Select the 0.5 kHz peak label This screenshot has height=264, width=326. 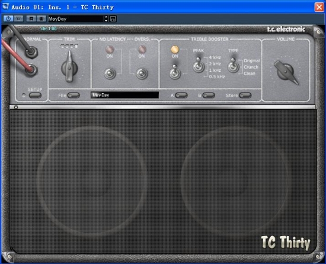(x=217, y=77)
